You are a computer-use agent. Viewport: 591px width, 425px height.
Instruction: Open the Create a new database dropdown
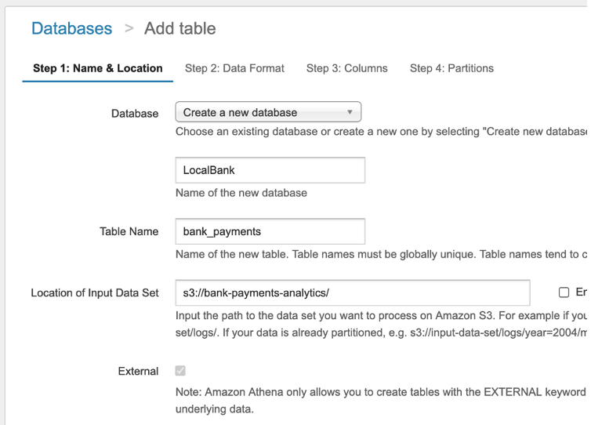coord(267,112)
